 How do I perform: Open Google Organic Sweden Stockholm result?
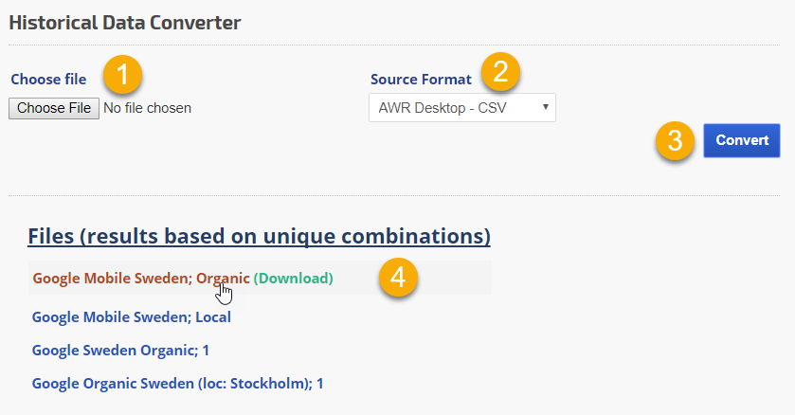pos(177,383)
